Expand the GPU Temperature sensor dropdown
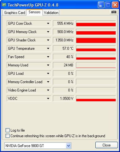This screenshot has width=120, height=152. (48, 49)
